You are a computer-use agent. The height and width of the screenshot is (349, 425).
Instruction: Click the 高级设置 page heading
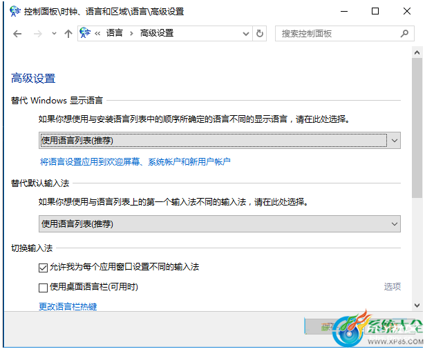tap(33, 79)
